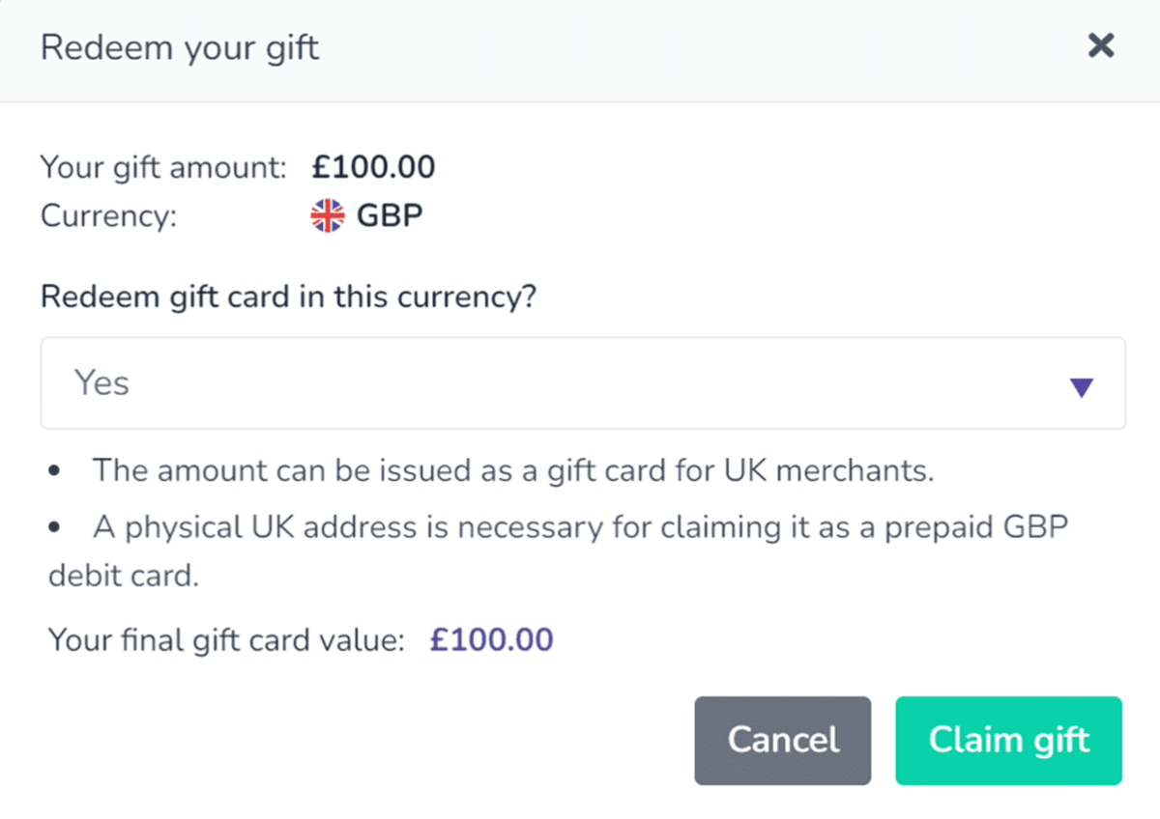Click the final gift card value £100.00

click(x=491, y=639)
